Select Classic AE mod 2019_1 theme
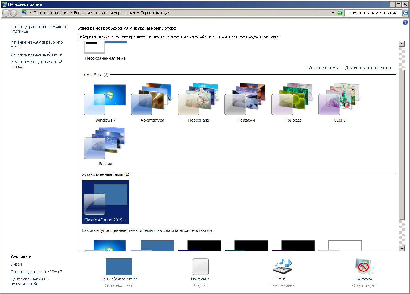Image resolution: width=410 pixels, height=294 pixels. point(105,202)
